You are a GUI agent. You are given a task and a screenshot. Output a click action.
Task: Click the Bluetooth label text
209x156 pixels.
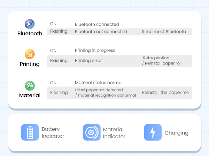30,33
